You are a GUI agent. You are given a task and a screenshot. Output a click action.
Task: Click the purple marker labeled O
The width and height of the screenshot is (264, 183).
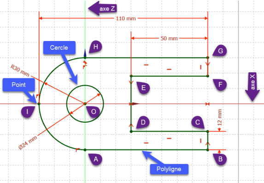(93, 112)
